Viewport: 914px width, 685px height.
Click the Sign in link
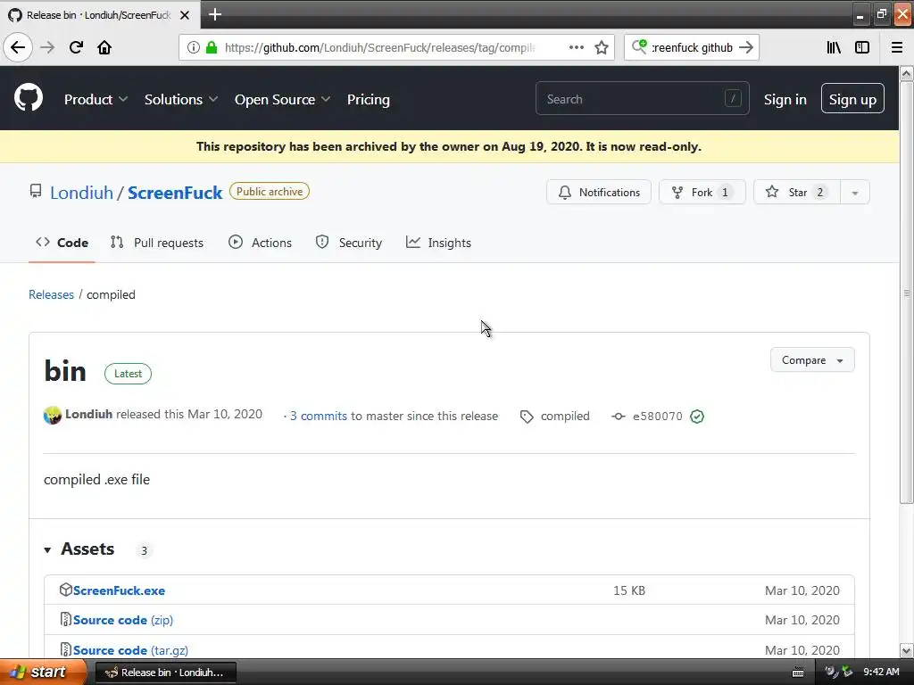[x=785, y=100]
